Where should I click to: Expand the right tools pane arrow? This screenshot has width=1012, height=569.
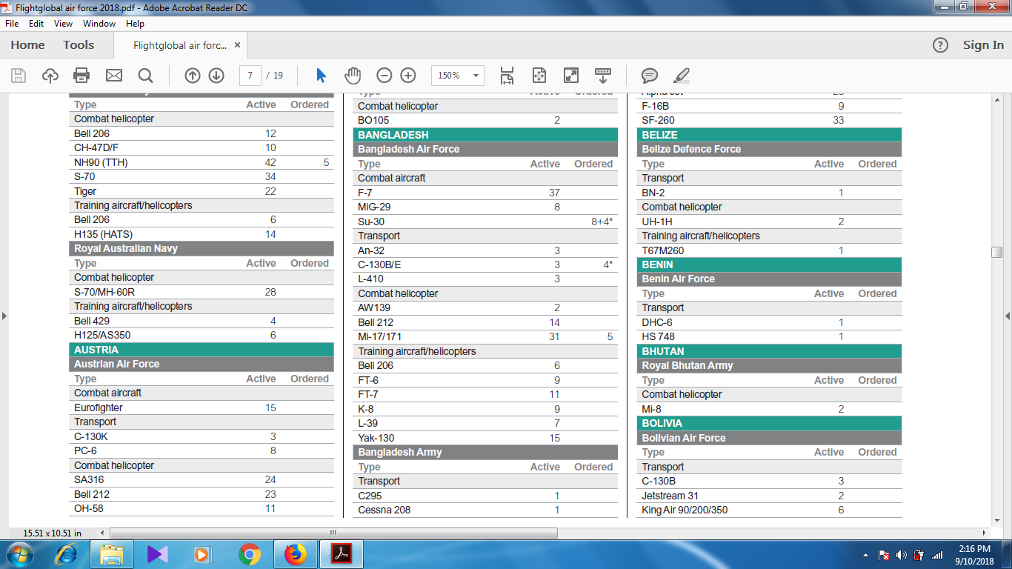[x=1008, y=316]
